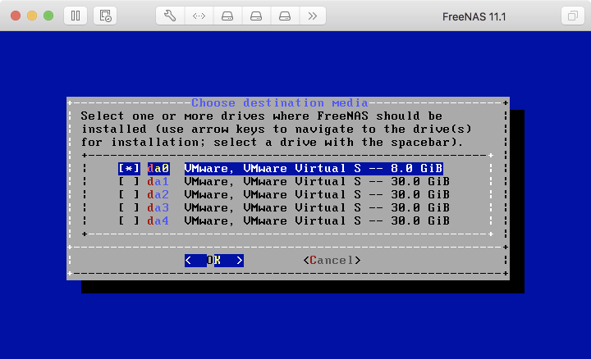This screenshot has height=359, width=591.
Task: Toggle the da2 drive checkbox
Action: pyautogui.click(x=129, y=194)
